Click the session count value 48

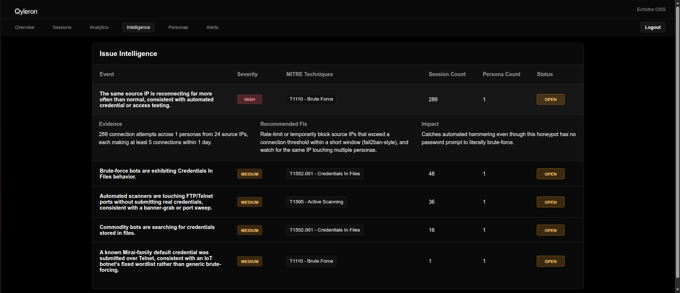pyautogui.click(x=432, y=174)
